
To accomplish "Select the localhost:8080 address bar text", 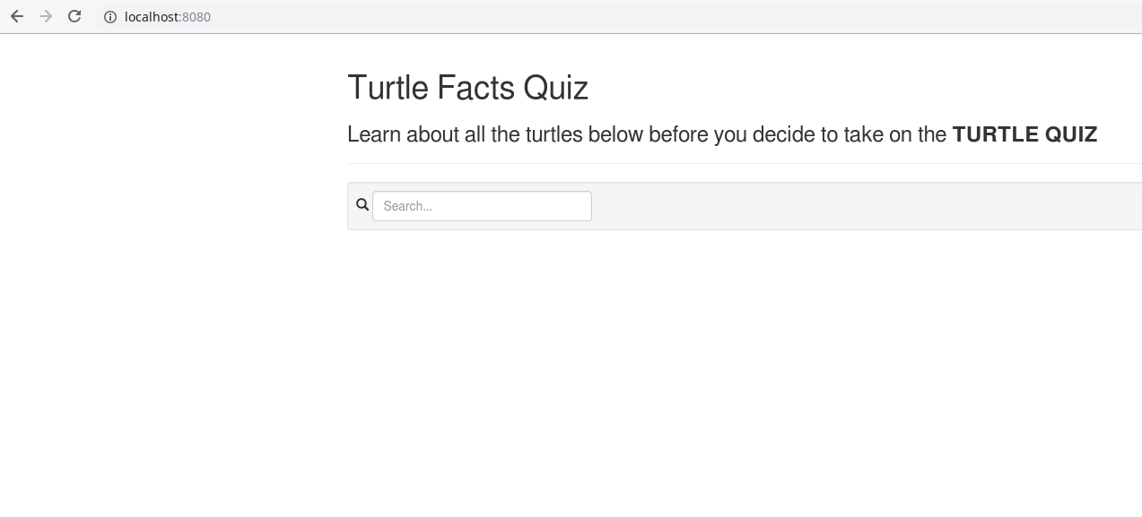I will pos(168,17).
